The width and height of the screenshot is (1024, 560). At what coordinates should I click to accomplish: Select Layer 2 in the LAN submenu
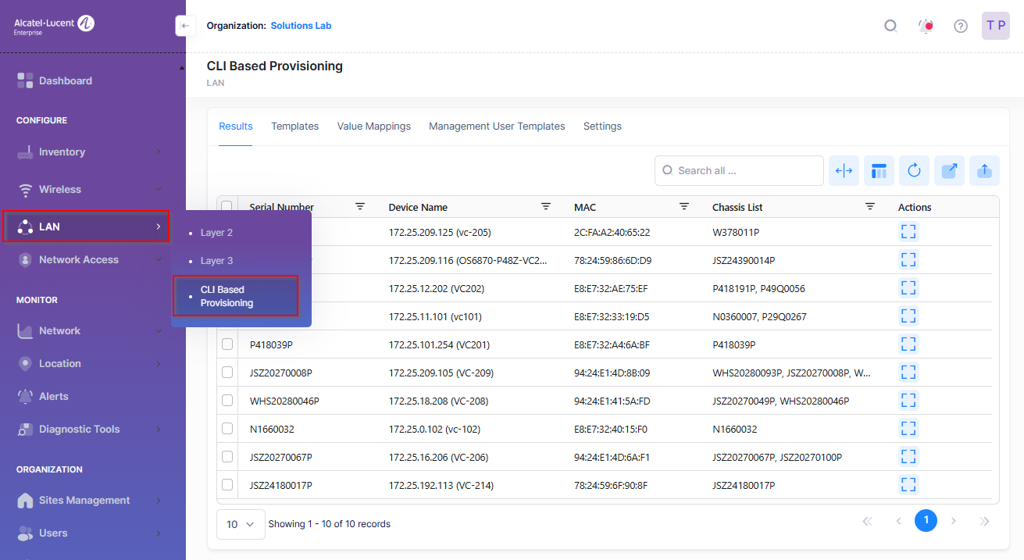point(216,233)
